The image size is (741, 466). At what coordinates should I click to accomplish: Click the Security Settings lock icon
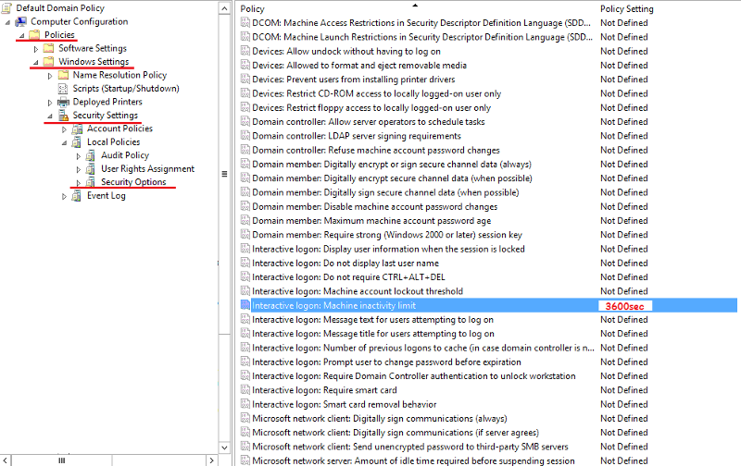coord(63,115)
